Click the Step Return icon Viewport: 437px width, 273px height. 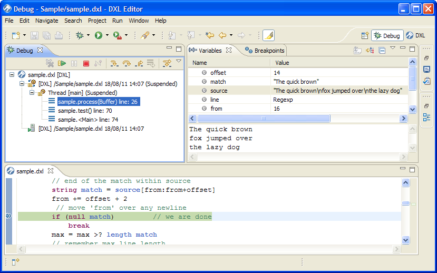(139, 64)
